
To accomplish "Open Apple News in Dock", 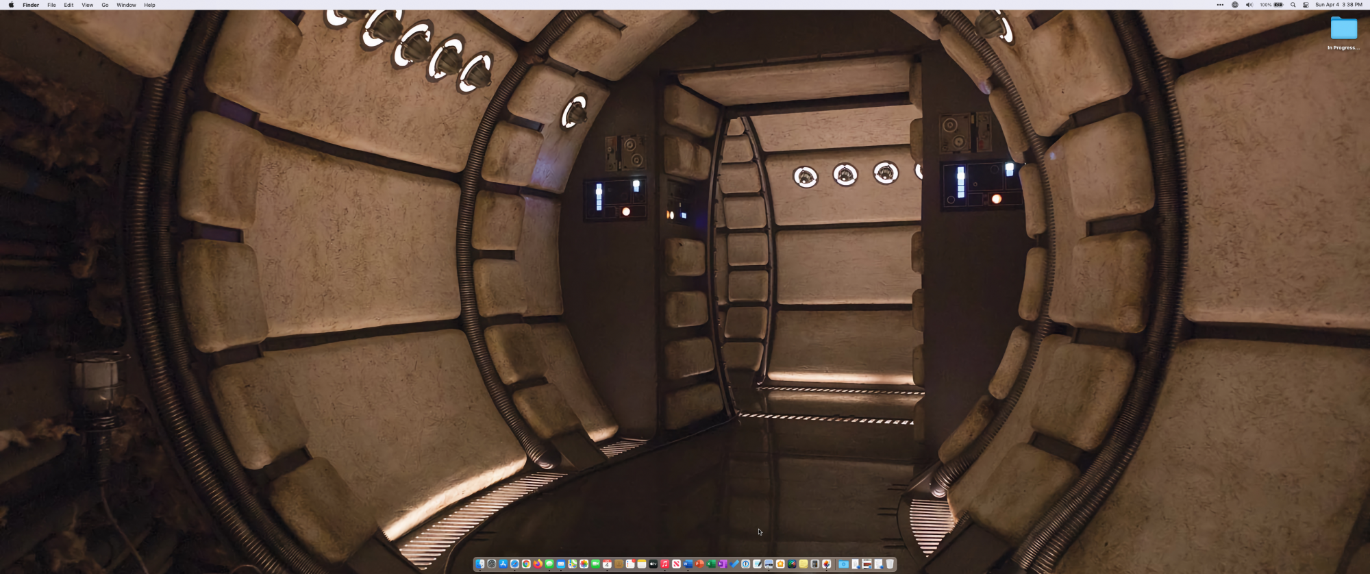I will point(676,564).
